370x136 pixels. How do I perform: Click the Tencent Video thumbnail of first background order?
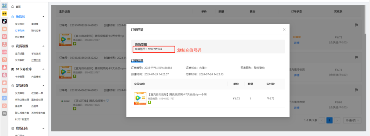65,40
